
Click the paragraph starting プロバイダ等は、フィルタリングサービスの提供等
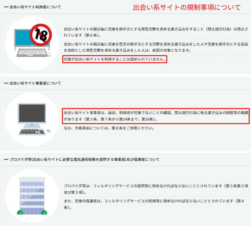[156, 189]
